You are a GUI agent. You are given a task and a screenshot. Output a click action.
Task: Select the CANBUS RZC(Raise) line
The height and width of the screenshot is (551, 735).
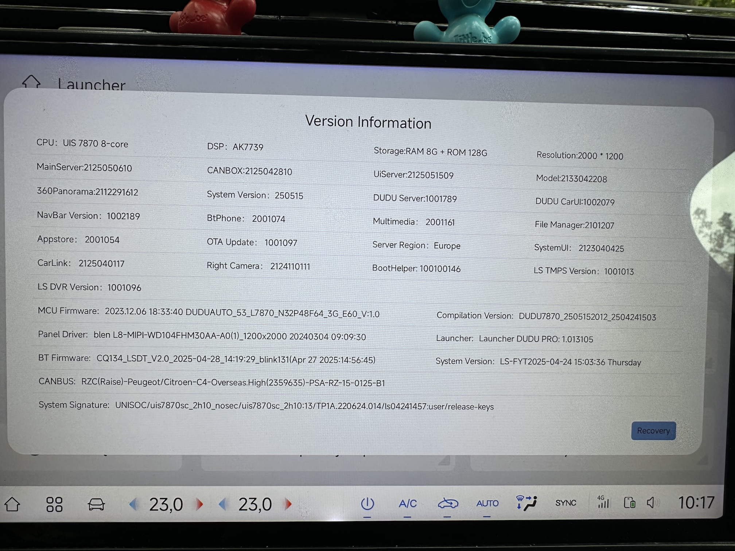point(212,382)
